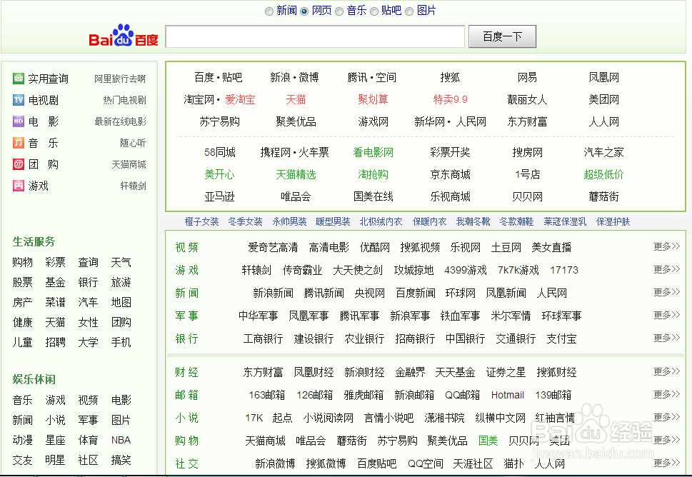Expand more links in 游戏 category row

coord(666,270)
